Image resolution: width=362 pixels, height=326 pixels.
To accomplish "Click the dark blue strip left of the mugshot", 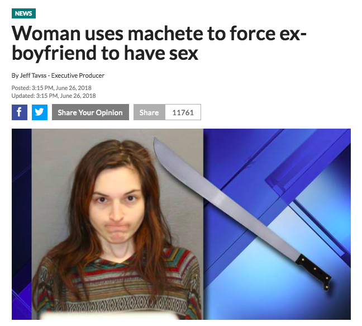I will [22, 224].
